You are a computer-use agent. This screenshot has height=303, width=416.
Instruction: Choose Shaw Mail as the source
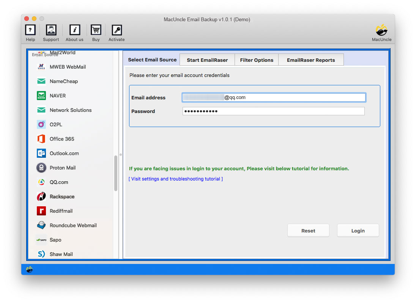(x=61, y=254)
